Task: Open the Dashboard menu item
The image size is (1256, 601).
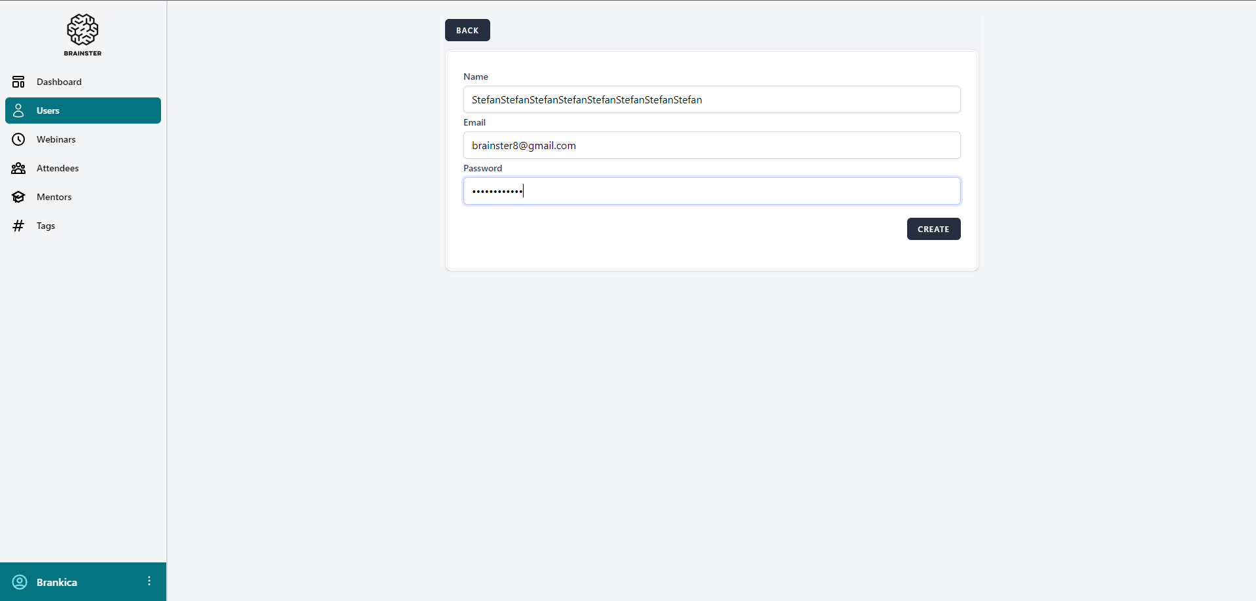Action: (59, 82)
